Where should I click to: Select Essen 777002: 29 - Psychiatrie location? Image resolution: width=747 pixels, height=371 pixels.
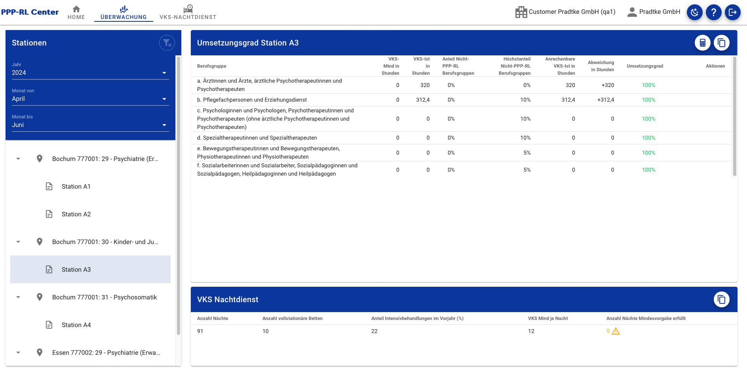click(x=106, y=352)
